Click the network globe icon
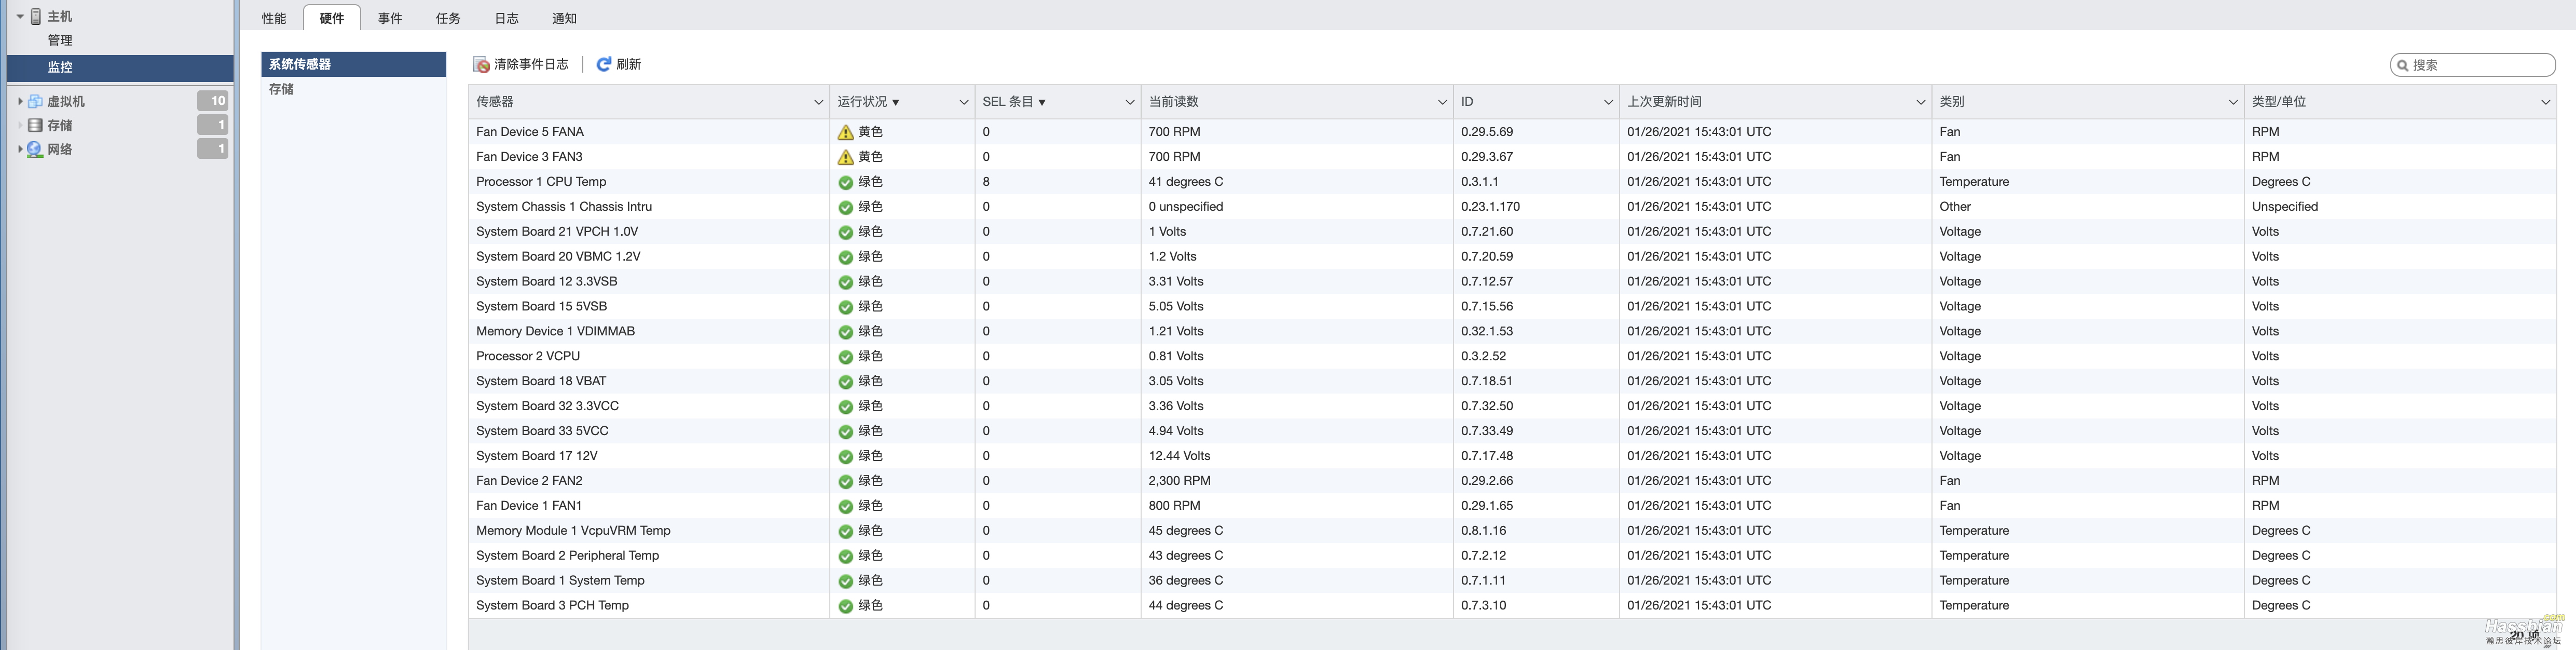 [x=35, y=150]
